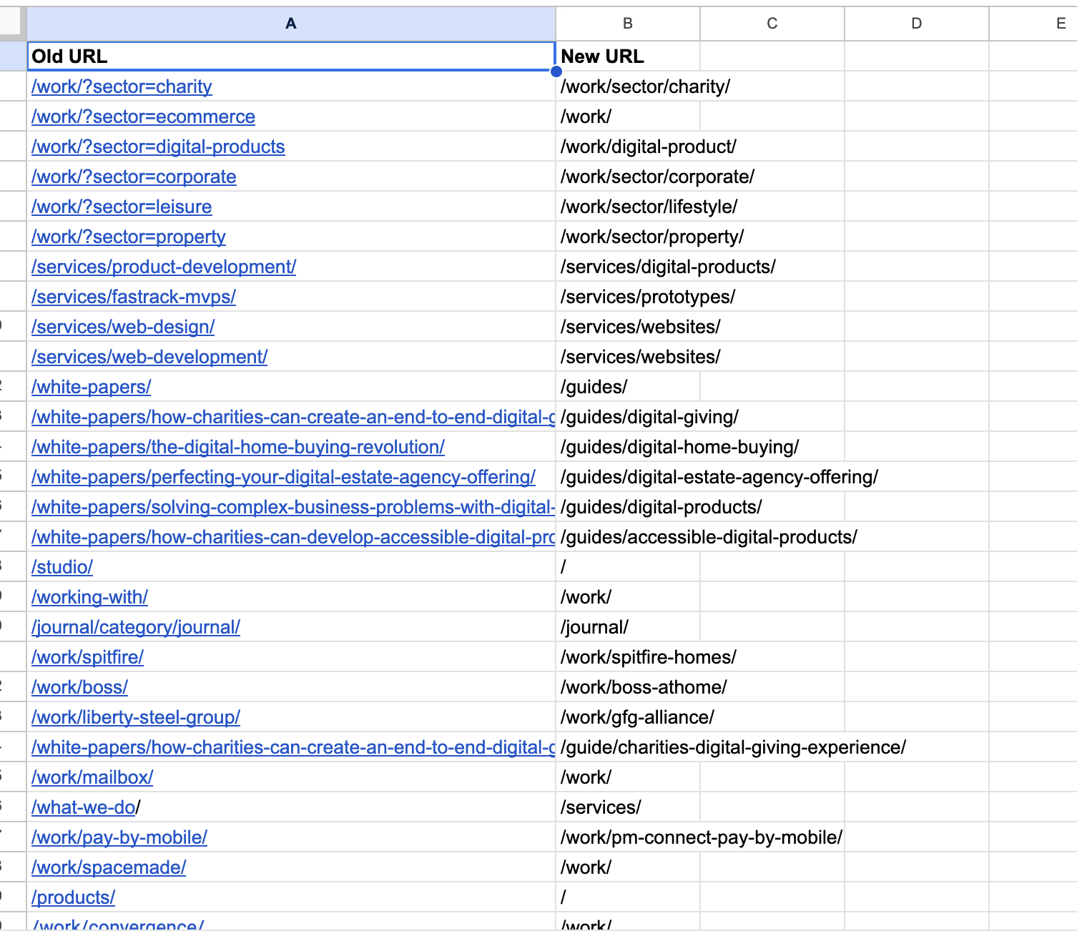Open /journal/category/journal/ link
Image resolution: width=1077 pixels, height=931 pixels.
click(136, 627)
